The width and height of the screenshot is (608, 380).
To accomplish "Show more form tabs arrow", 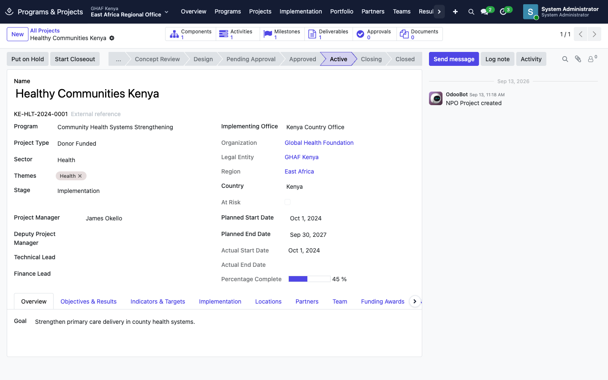I will coord(415,301).
